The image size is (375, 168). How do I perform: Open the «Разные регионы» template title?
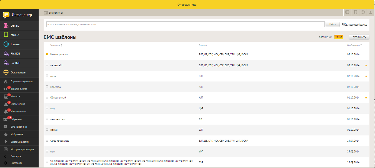pos(59,55)
